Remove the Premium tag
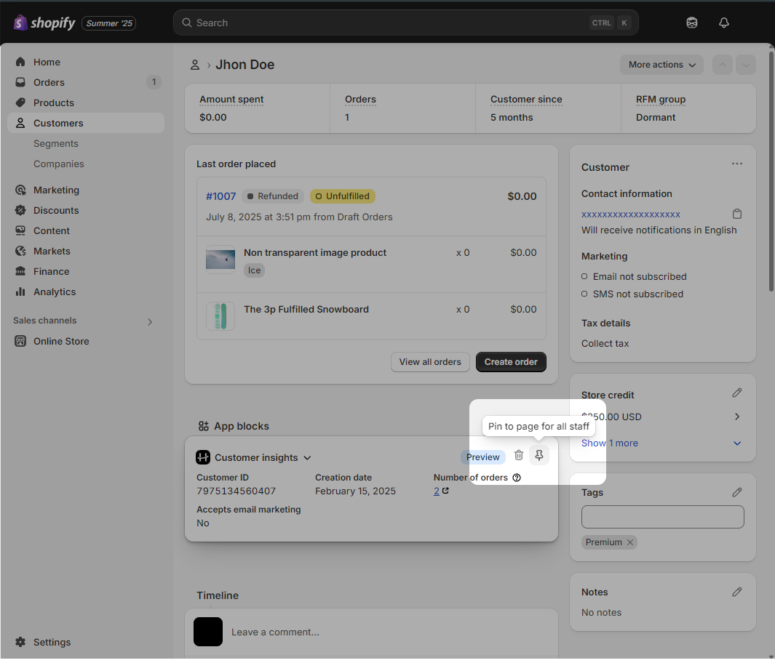 pyautogui.click(x=630, y=542)
